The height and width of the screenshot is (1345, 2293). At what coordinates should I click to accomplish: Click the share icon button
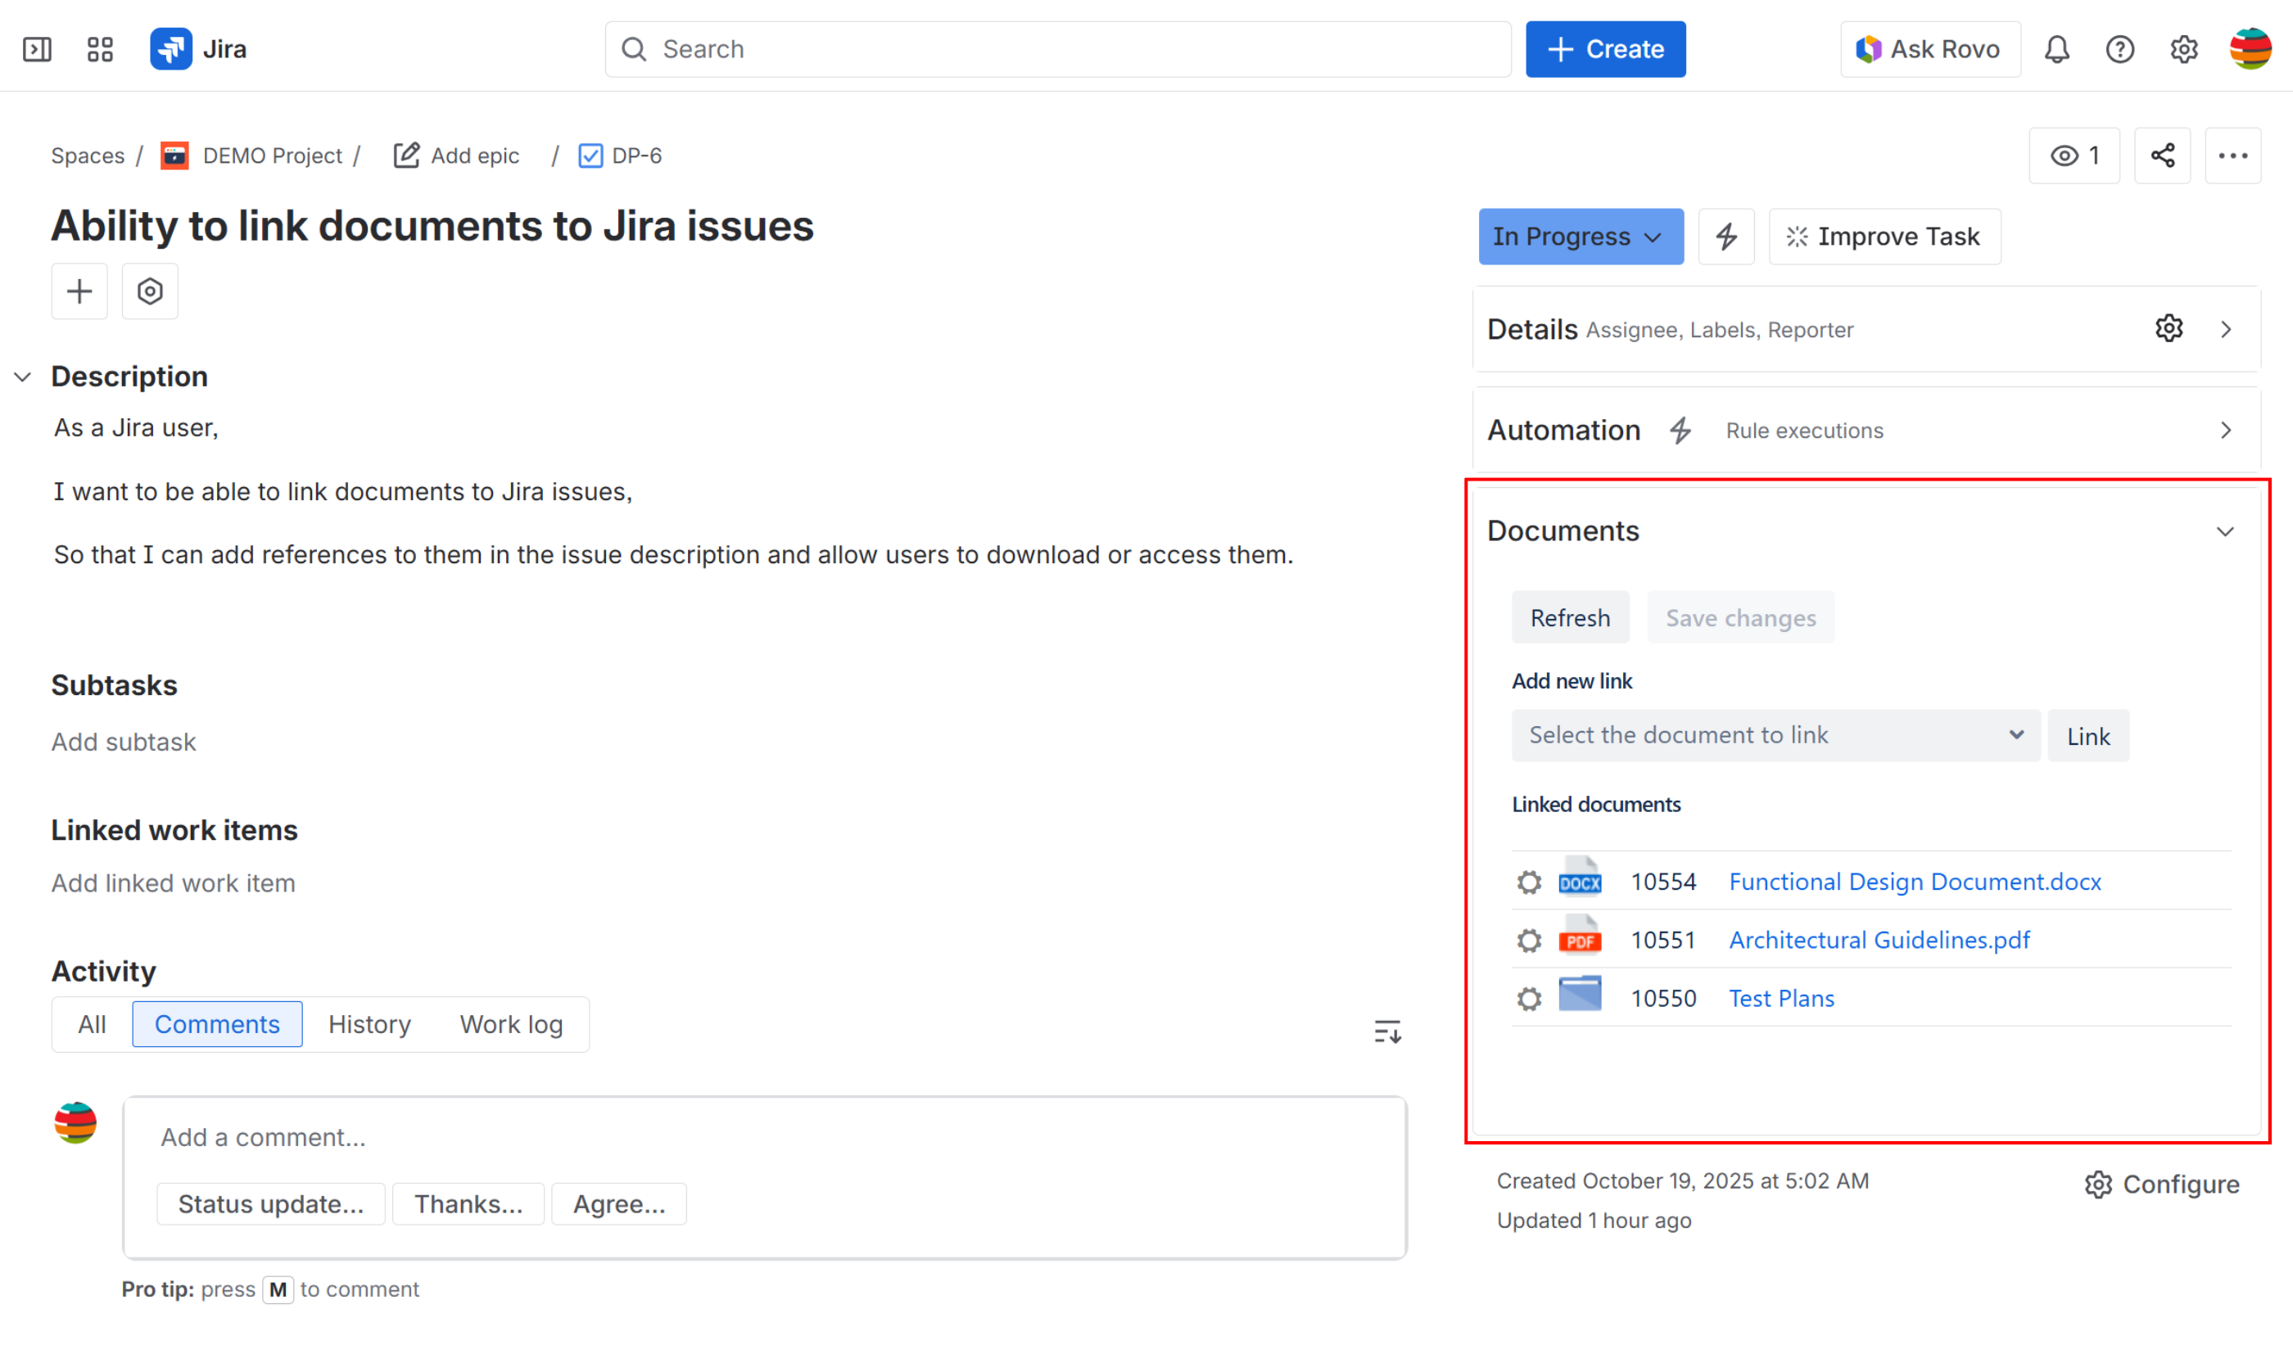[x=2162, y=156]
